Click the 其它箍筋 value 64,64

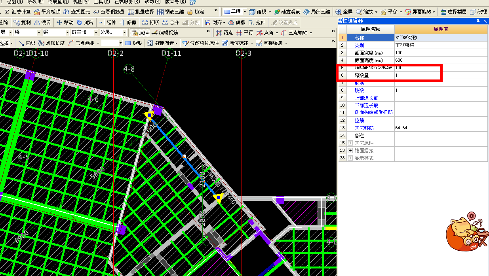[x=441, y=128]
